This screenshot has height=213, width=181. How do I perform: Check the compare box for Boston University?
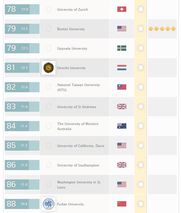click(x=141, y=29)
